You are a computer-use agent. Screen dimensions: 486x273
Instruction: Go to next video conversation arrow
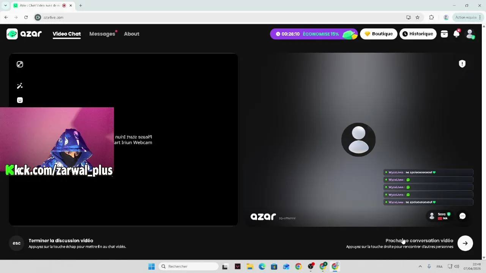[x=465, y=243]
